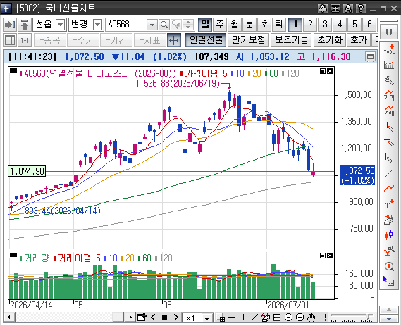Select the horizontal line pencil tool
401x326 pixels.
[389, 142]
